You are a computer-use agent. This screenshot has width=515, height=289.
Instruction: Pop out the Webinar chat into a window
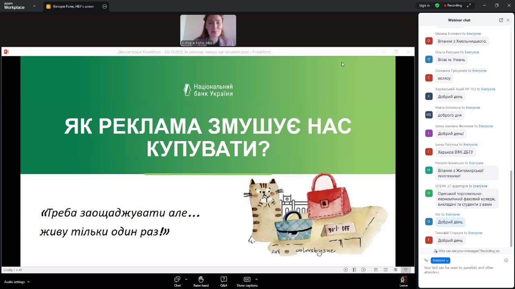500,19
